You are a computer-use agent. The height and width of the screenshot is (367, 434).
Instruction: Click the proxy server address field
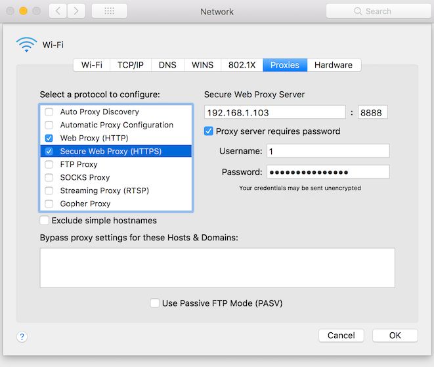click(x=275, y=112)
